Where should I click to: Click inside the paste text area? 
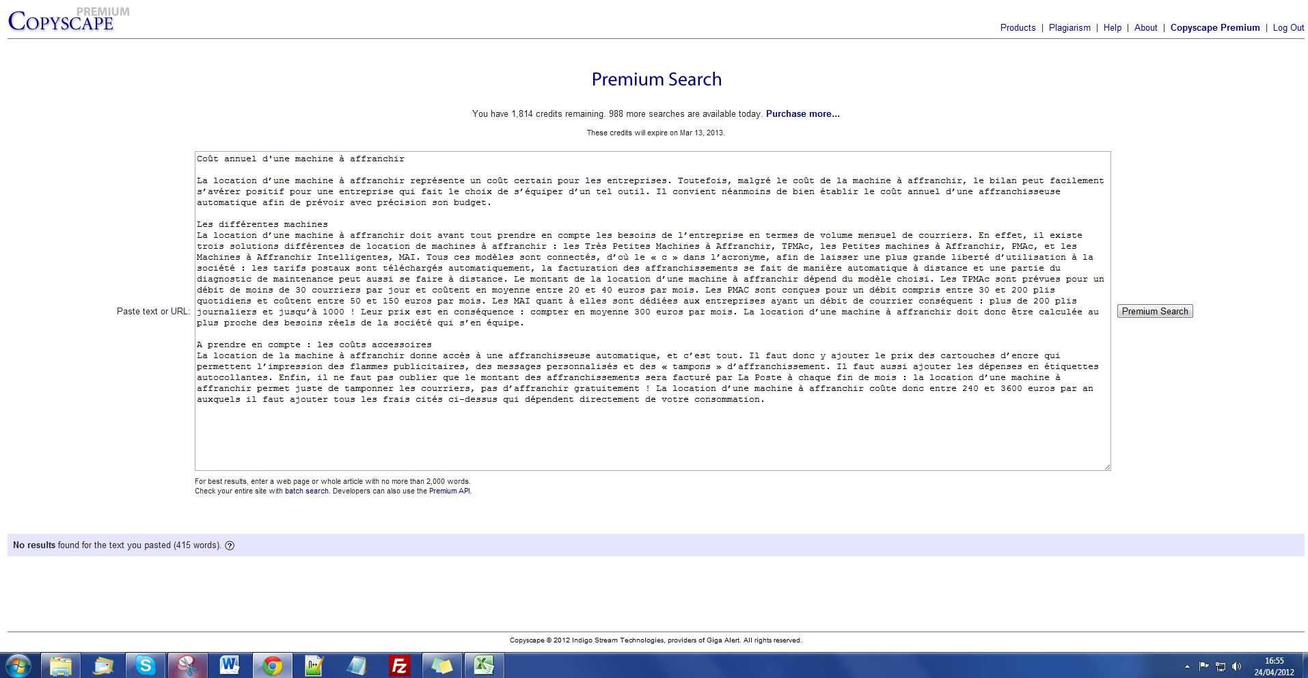click(x=652, y=431)
